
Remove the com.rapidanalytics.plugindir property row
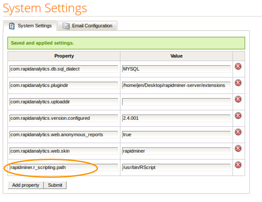238,83
